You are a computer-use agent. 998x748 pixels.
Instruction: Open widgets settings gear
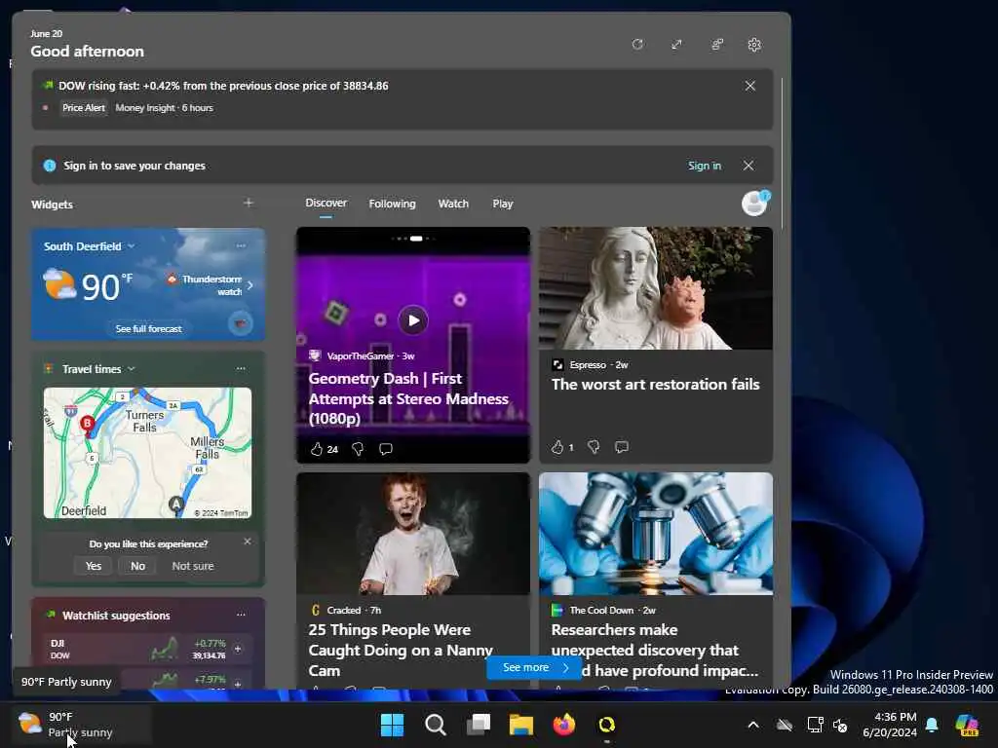(x=754, y=45)
